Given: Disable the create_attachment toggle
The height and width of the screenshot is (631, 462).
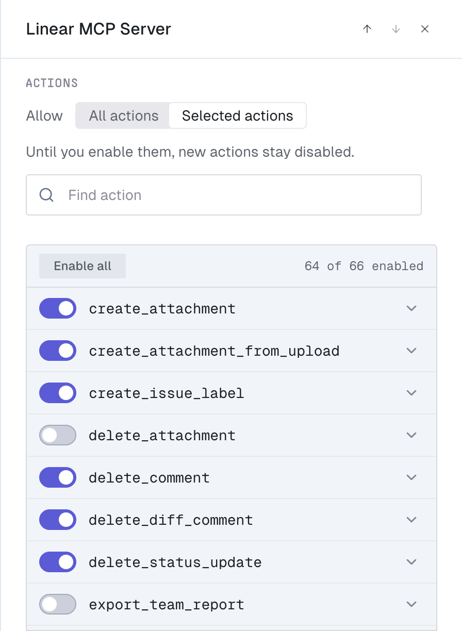Looking at the screenshot, I should [58, 308].
